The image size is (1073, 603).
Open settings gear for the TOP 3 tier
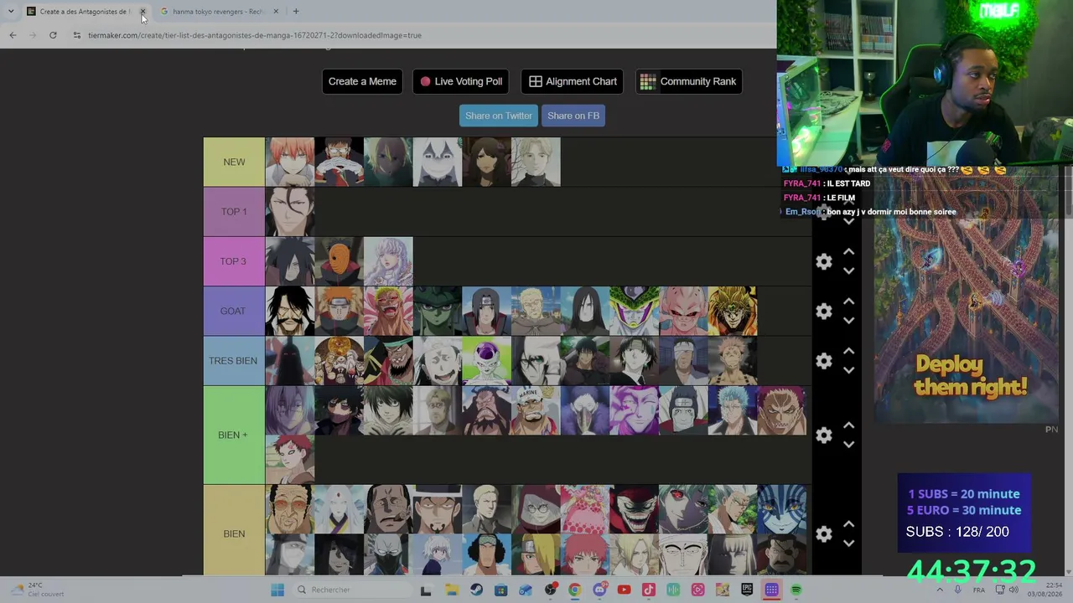click(824, 261)
